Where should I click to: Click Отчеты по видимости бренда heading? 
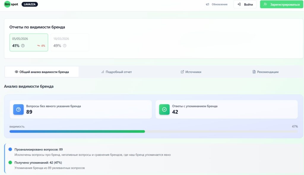pos(37,27)
